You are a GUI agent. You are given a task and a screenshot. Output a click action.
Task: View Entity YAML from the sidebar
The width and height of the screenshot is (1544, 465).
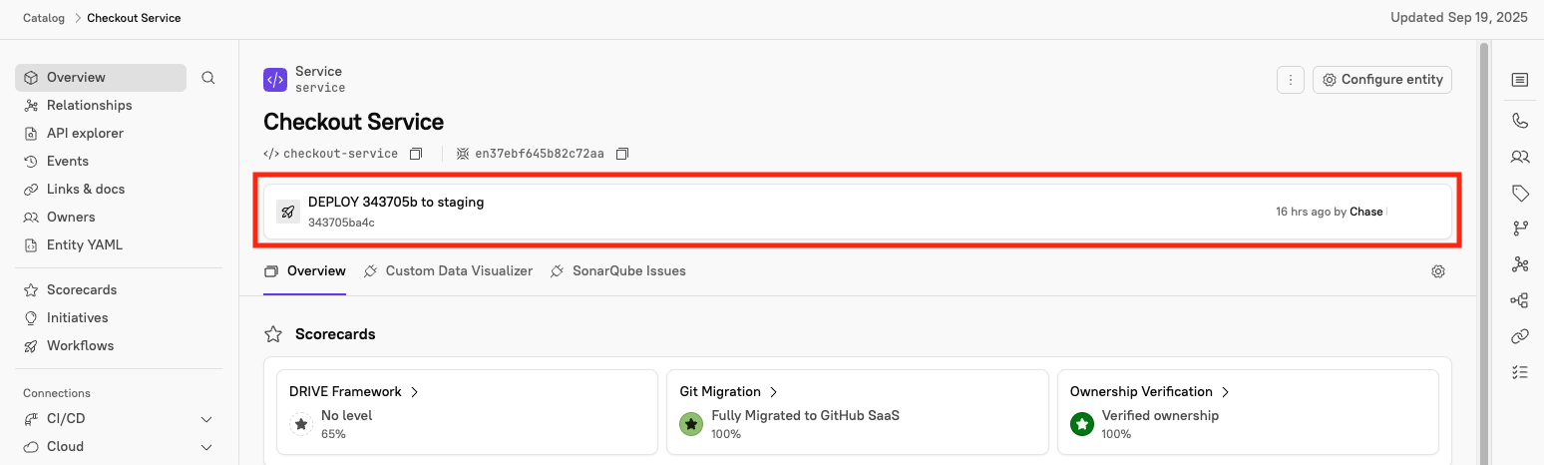pos(85,245)
